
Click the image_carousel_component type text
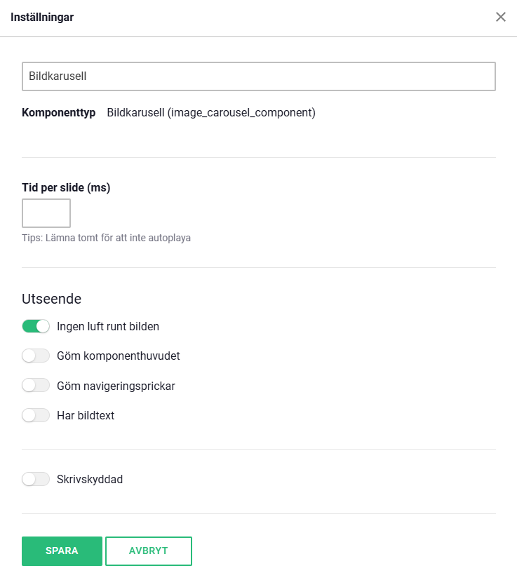pos(211,112)
